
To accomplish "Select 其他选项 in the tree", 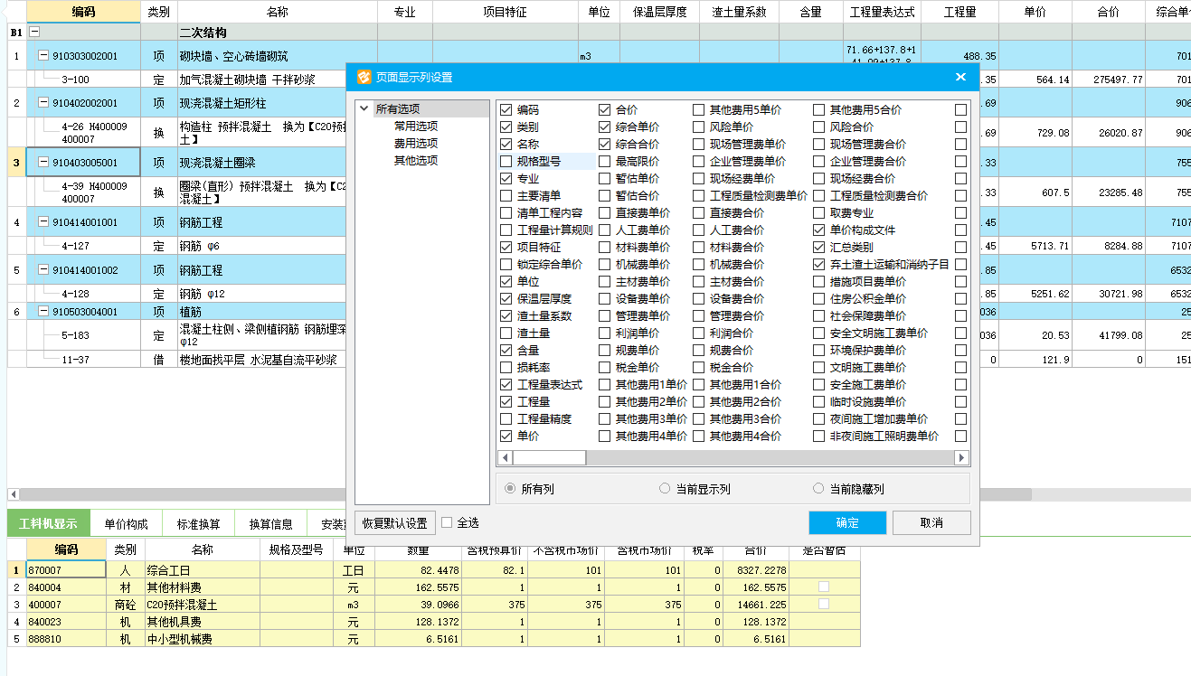I will 416,161.
